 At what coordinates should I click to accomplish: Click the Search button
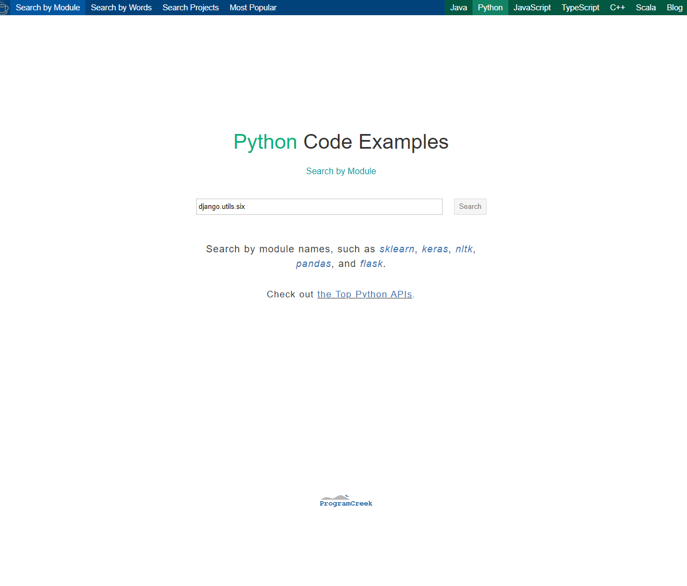tap(470, 207)
